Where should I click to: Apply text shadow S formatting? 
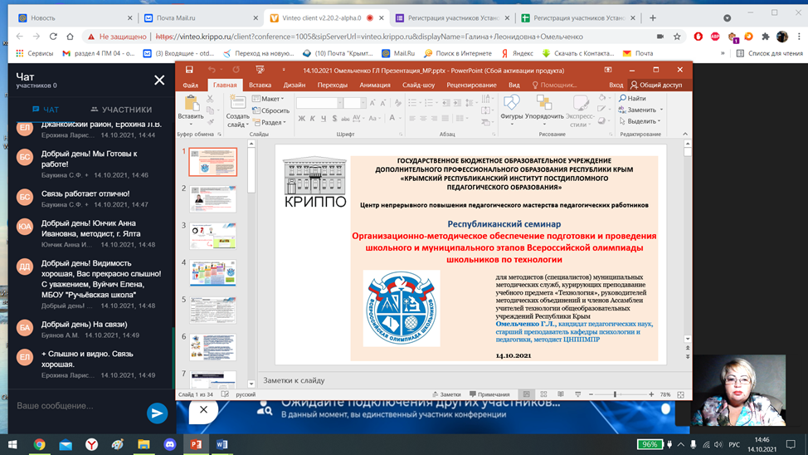pos(334,119)
